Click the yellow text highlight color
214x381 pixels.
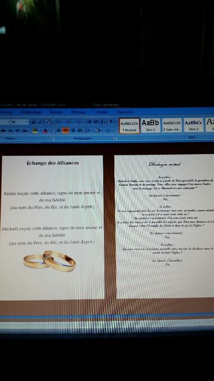[35, 131]
